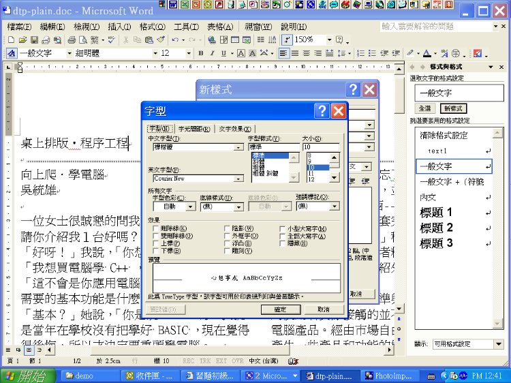Check the 下標(B) subscript checkbox

[156, 251]
